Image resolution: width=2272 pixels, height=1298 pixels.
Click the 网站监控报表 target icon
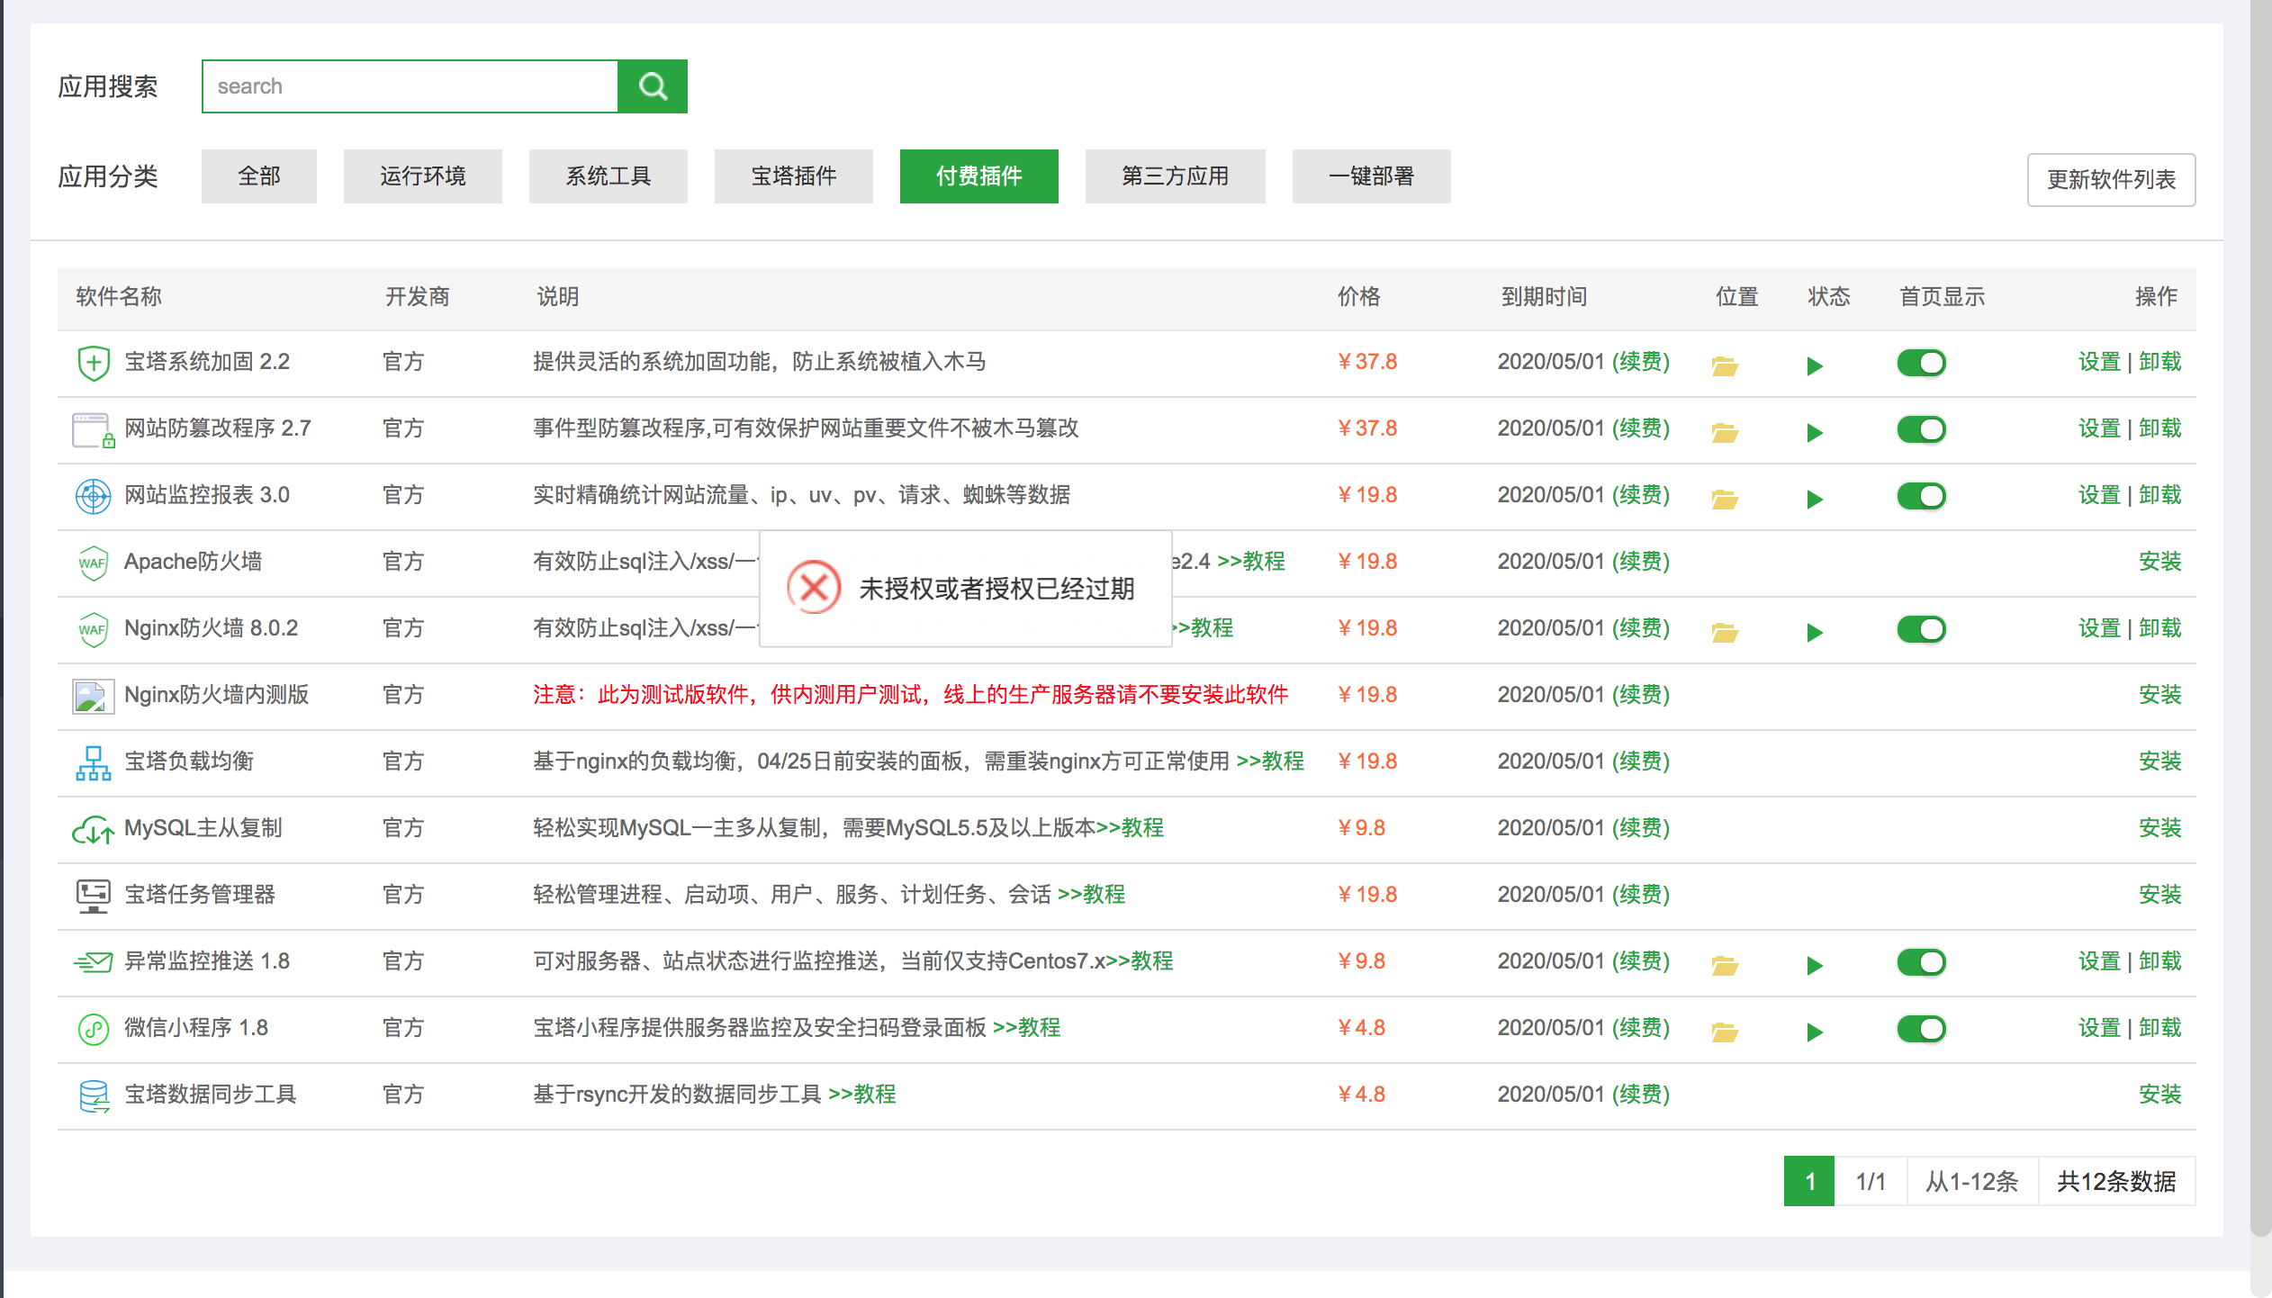94,496
